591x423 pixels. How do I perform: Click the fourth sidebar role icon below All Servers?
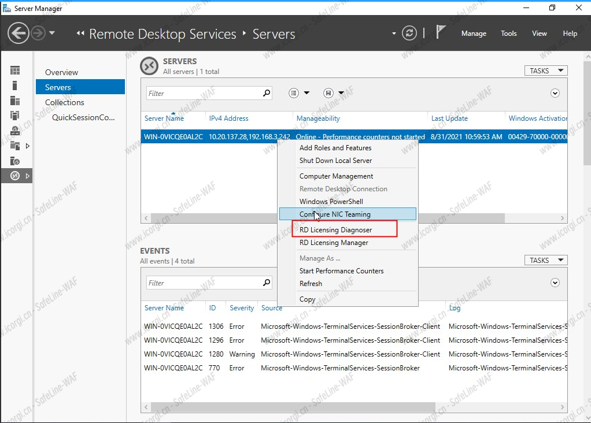[15, 116]
